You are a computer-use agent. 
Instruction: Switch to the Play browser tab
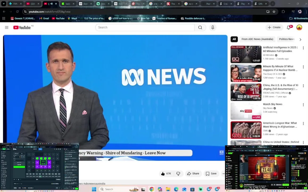pyautogui.click(x=243, y=3)
